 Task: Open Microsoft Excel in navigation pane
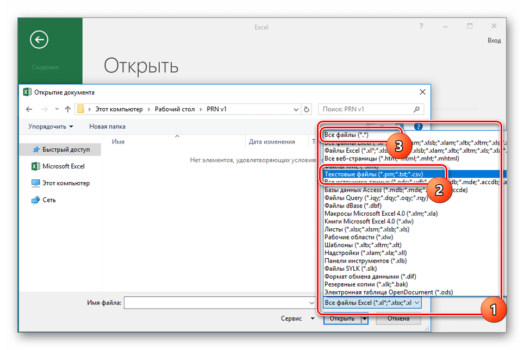(63, 166)
